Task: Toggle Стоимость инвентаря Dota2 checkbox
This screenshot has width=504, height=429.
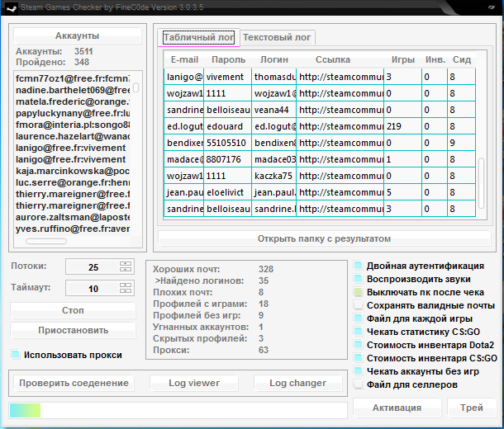Action: [x=358, y=345]
